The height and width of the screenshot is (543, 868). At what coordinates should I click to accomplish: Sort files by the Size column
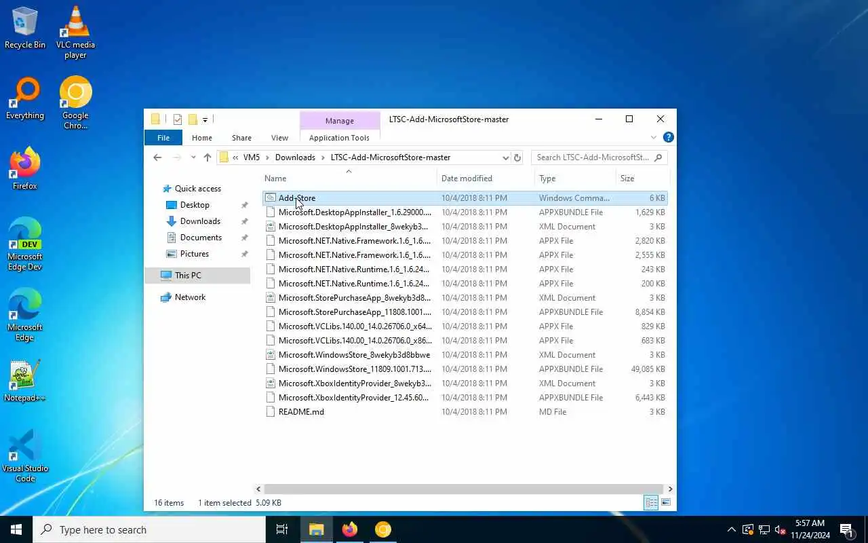pyautogui.click(x=642, y=179)
